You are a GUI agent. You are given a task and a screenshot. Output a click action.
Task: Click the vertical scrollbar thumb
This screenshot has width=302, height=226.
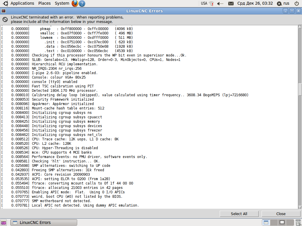(x=300, y=89)
